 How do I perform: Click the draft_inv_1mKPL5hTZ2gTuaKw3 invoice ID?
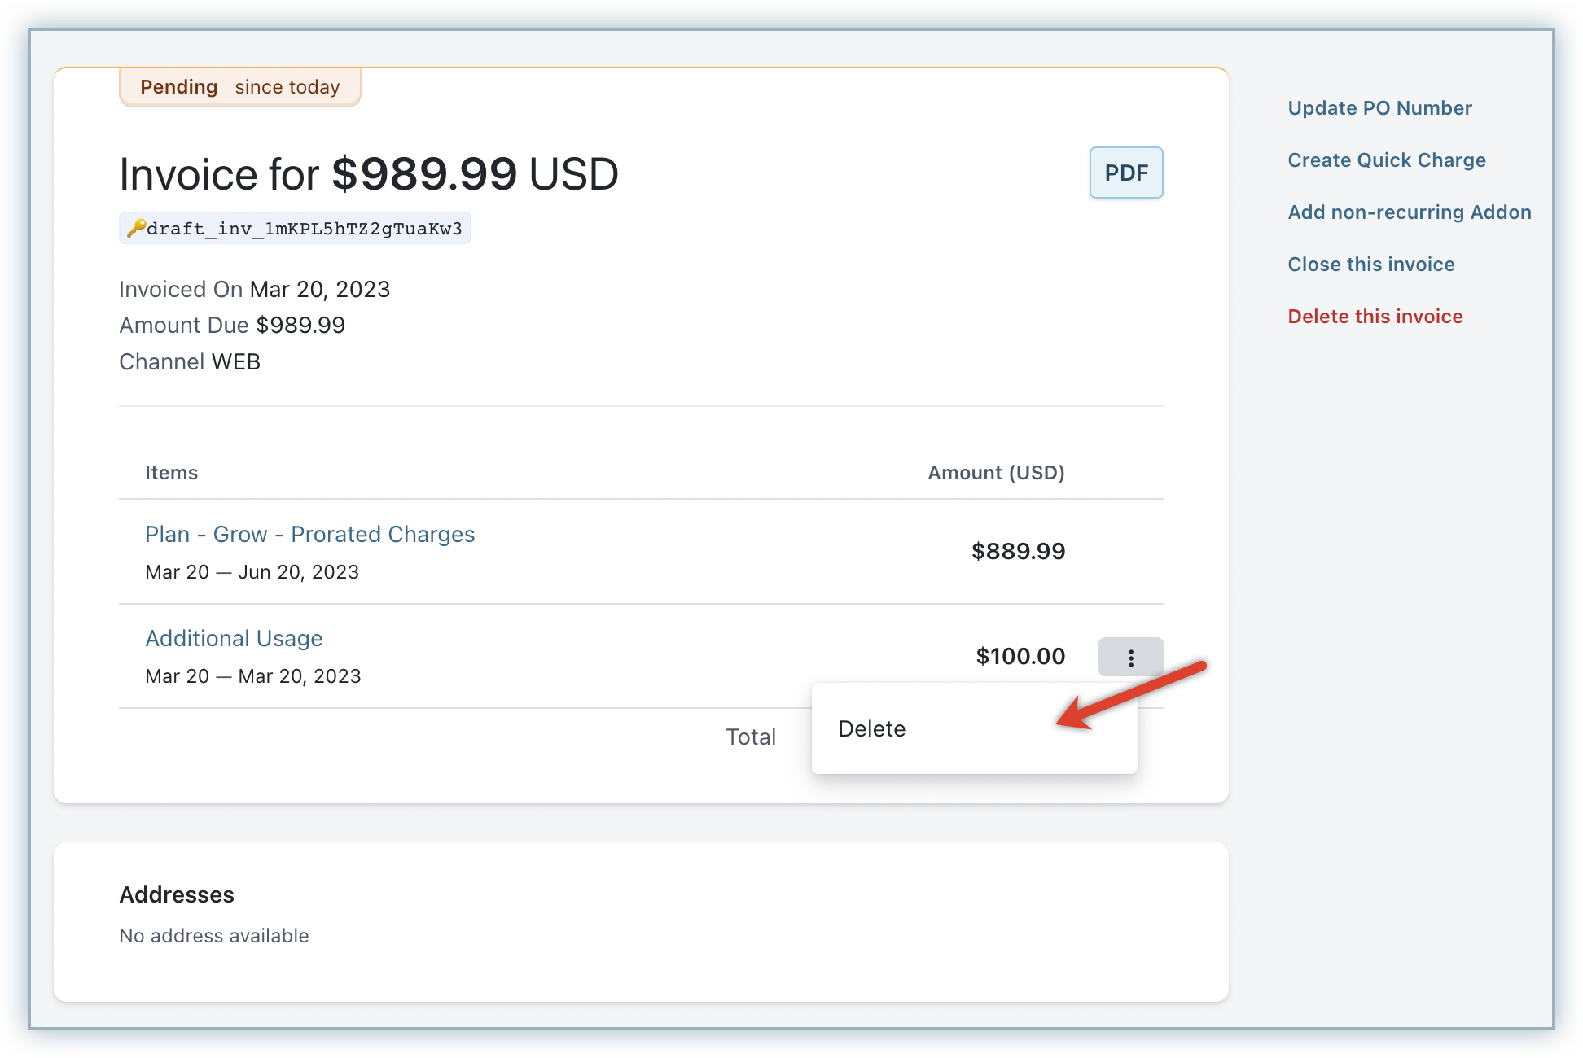[x=305, y=229]
